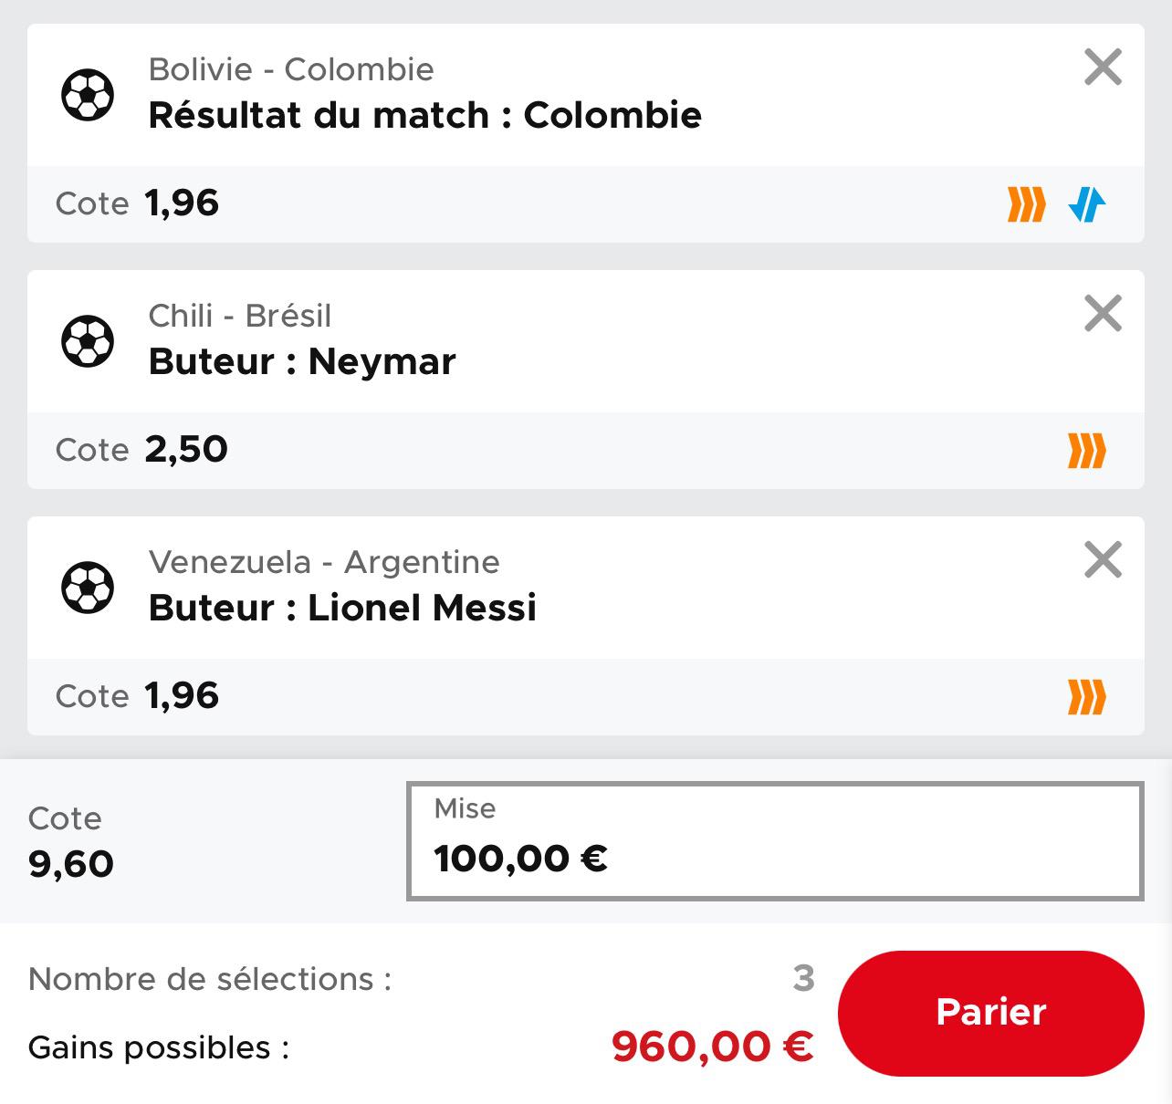Viewport: 1172px width, 1104px height.
Task: Click the total cote 9,60 value
Action: click(71, 864)
